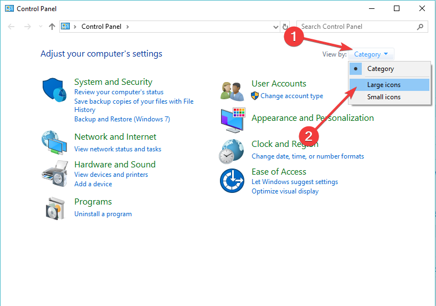Open Appearance and Personalization heading link
The width and height of the screenshot is (436, 306).
312,118
